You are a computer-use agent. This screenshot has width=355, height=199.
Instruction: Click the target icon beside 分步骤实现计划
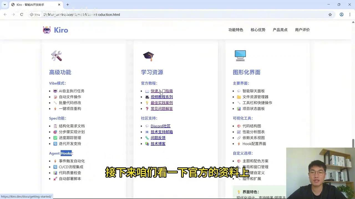click(55, 132)
